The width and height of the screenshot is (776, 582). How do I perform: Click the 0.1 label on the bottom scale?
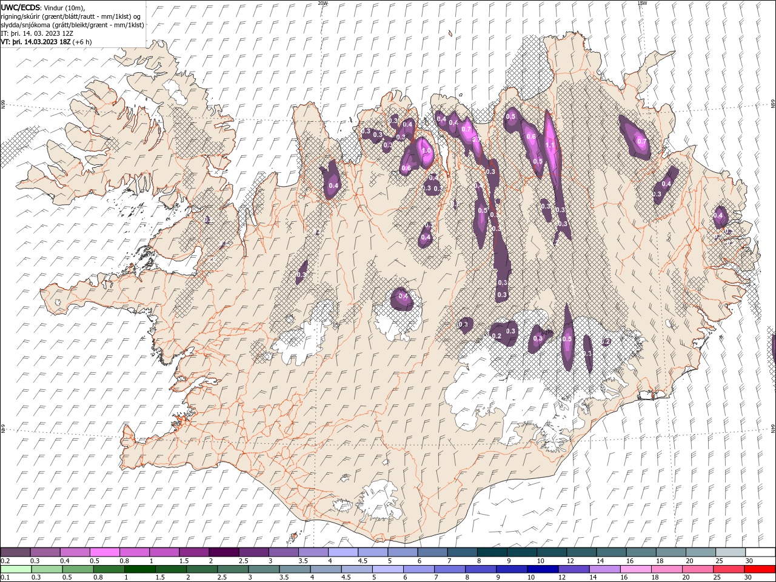5,578
